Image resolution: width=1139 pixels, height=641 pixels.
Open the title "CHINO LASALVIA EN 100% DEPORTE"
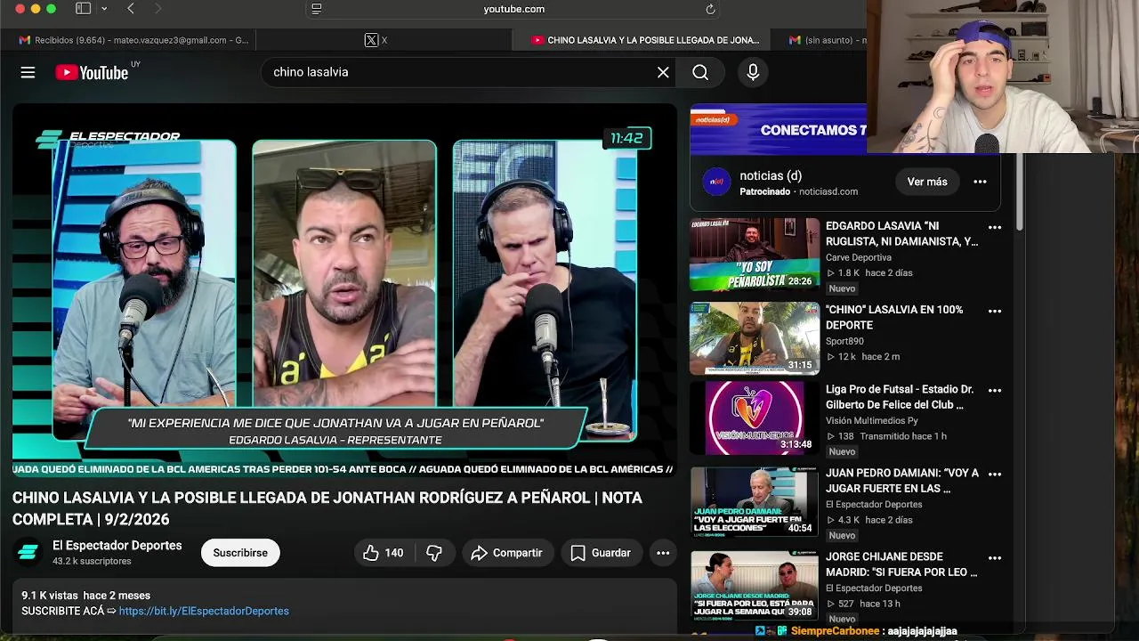pos(894,318)
